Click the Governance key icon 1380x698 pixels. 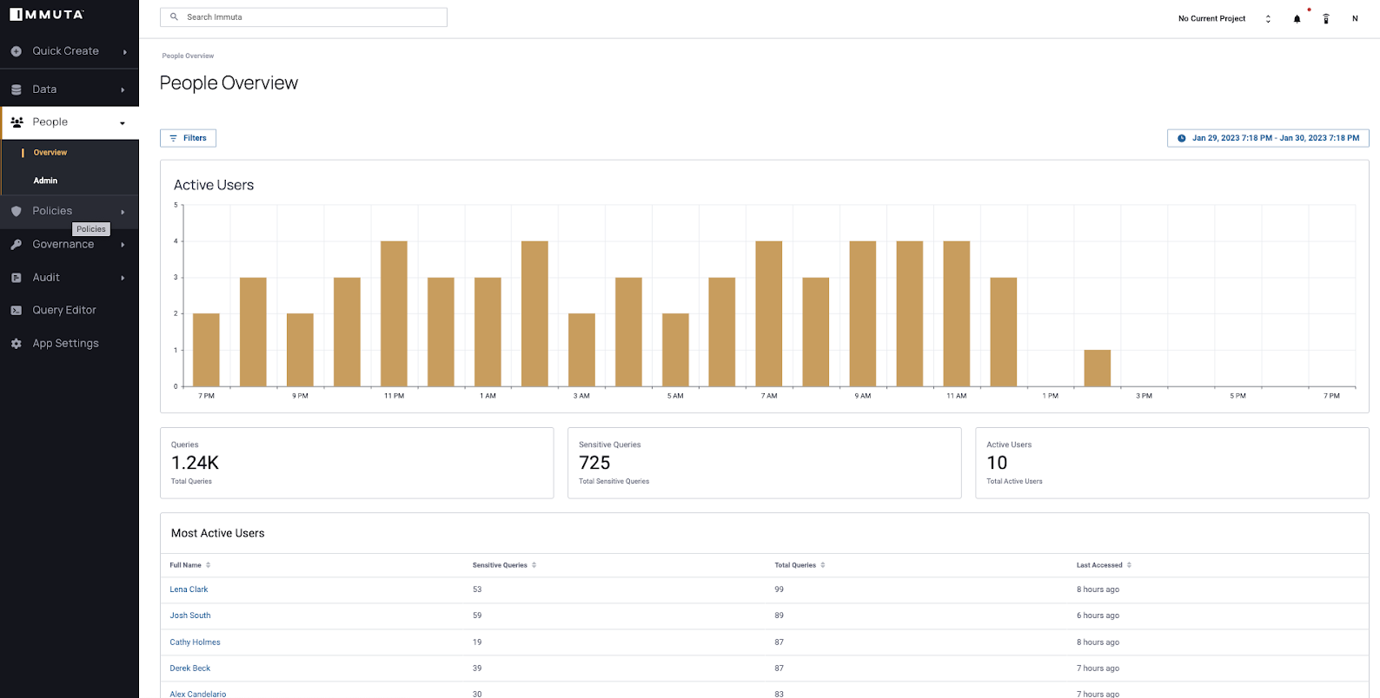pyautogui.click(x=16, y=245)
